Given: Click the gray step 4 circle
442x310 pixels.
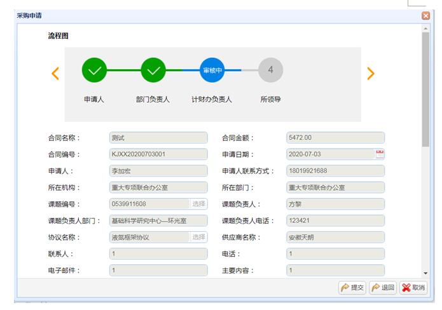Looking at the screenshot, I should click(x=270, y=70).
